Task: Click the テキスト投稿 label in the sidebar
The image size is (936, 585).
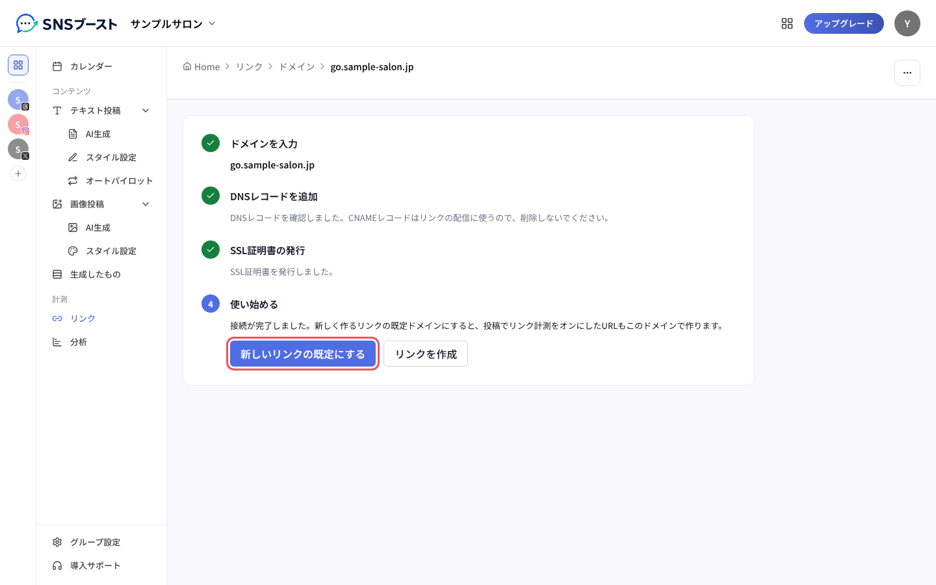Action: pyautogui.click(x=96, y=110)
